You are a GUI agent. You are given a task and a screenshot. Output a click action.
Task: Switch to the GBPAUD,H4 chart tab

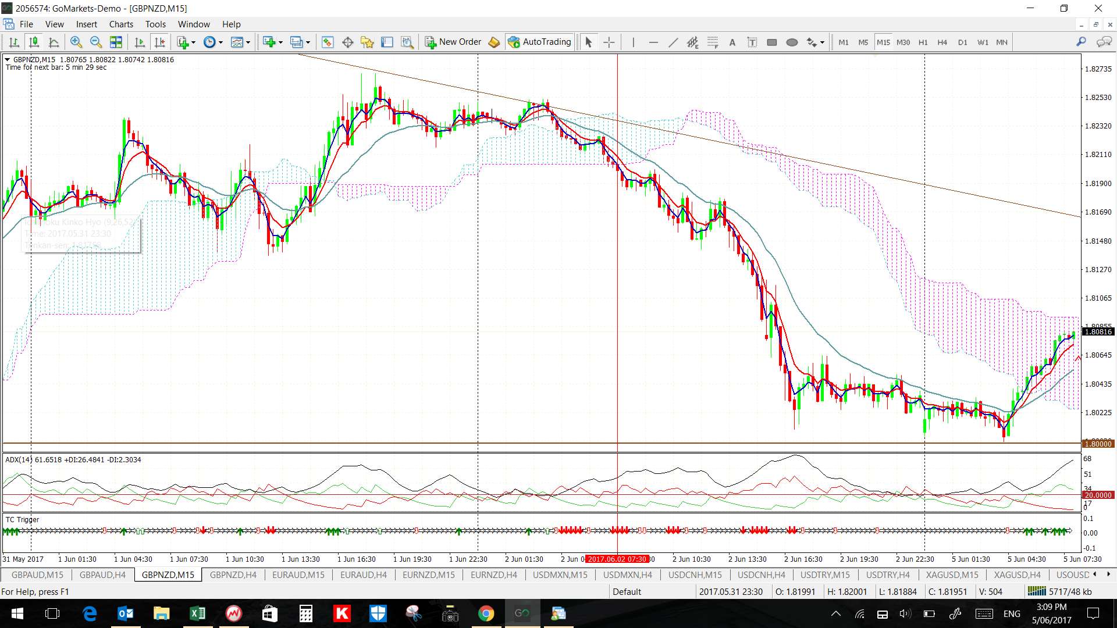(102, 575)
